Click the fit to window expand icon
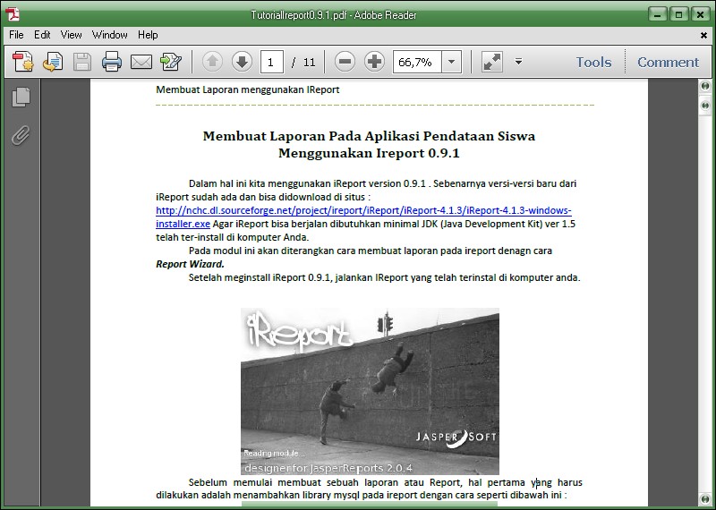The image size is (716, 510). (492, 62)
